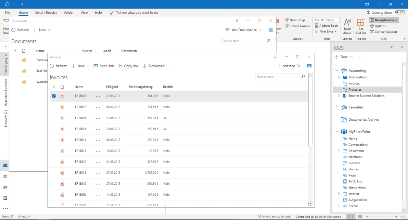
Task: Zoom out with the minus button
Action: point(367,217)
